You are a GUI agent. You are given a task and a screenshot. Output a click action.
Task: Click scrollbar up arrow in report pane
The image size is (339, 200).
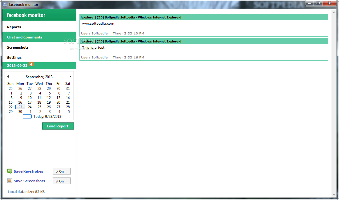click(334, 12)
